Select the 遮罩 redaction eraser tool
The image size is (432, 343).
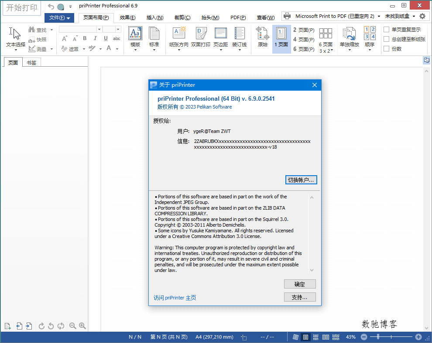click(x=70, y=49)
